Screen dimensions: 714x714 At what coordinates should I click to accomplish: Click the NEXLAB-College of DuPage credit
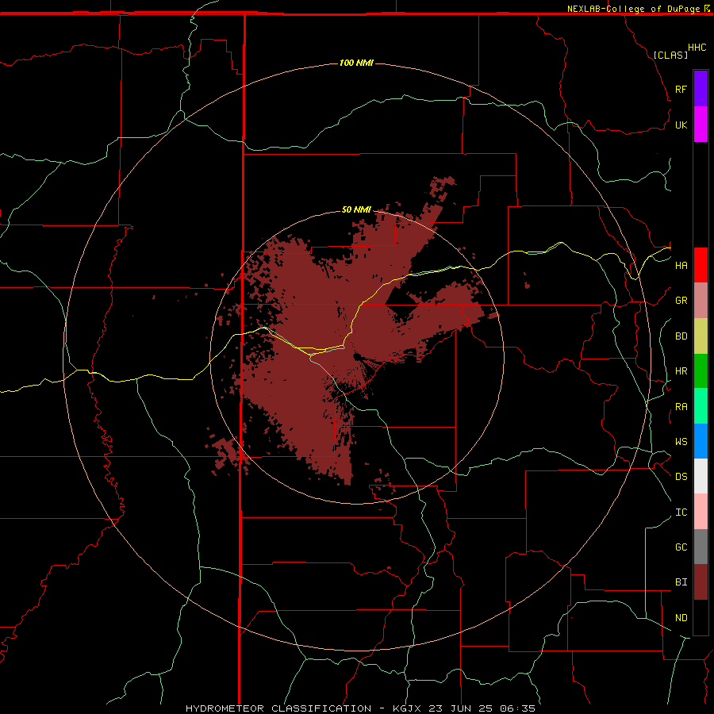click(x=634, y=9)
